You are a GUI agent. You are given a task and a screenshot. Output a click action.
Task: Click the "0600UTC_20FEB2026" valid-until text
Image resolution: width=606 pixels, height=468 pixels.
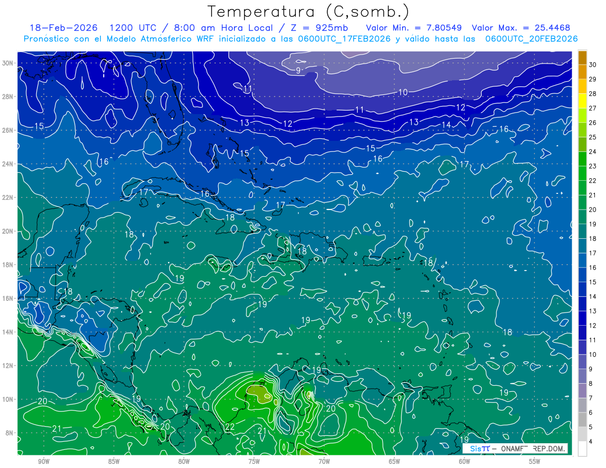coord(531,38)
